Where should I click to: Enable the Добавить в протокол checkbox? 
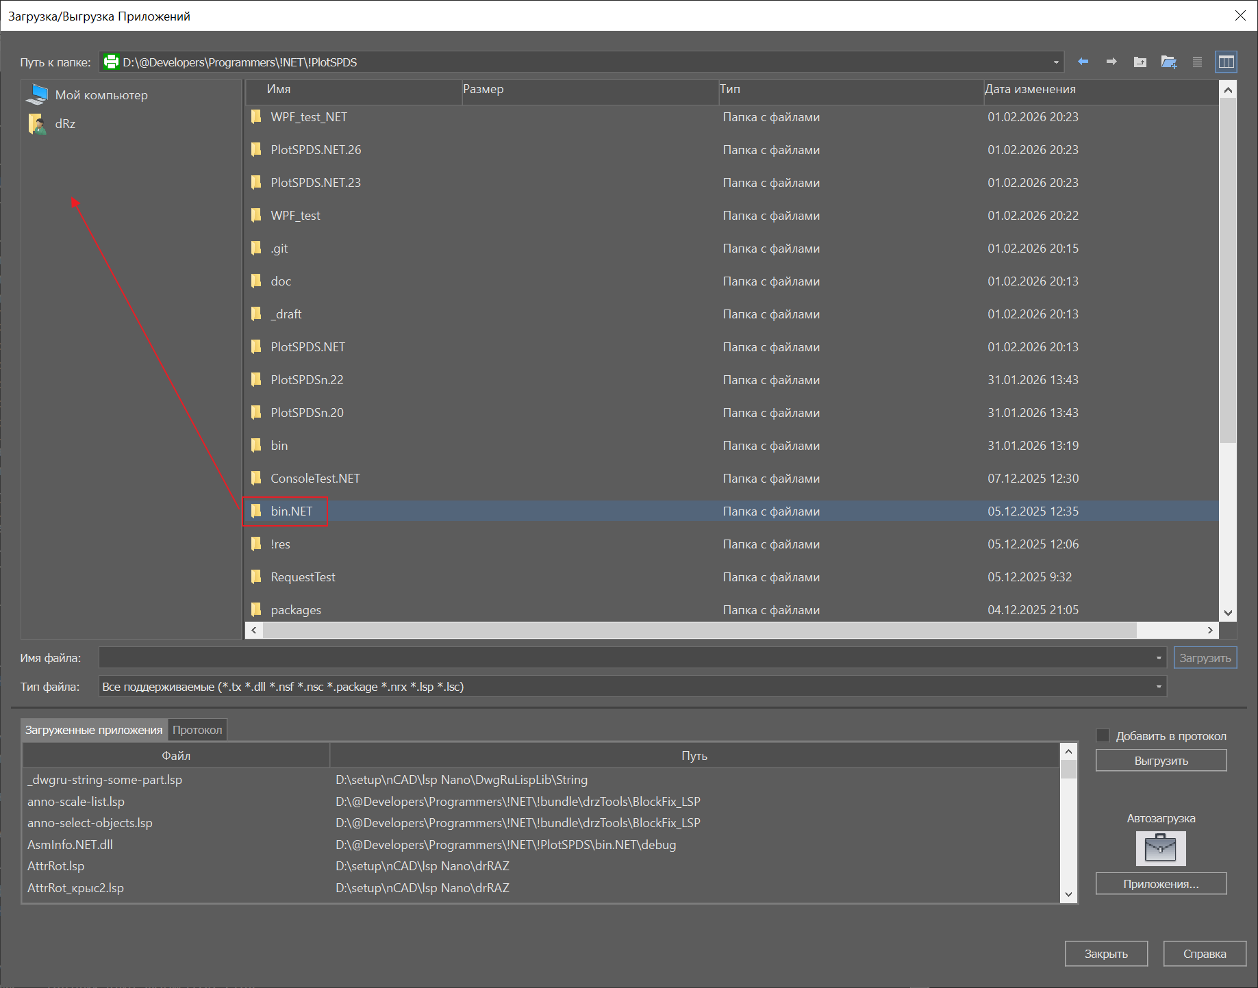tap(1103, 736)
